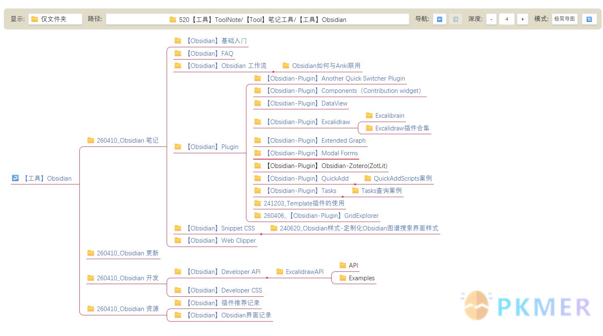
Task: Decrease depth with the minus button
Action: pyautogui.click(x=491, y=19)
